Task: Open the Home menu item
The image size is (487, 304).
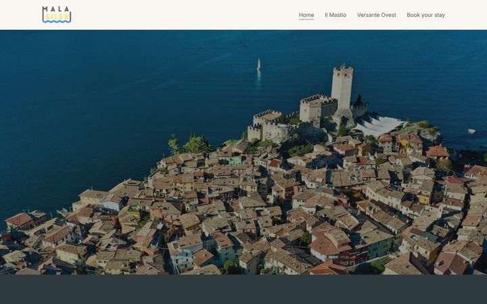Action: click(306, 15)
